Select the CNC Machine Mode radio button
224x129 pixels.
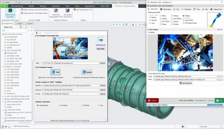(x=184, y=23)
